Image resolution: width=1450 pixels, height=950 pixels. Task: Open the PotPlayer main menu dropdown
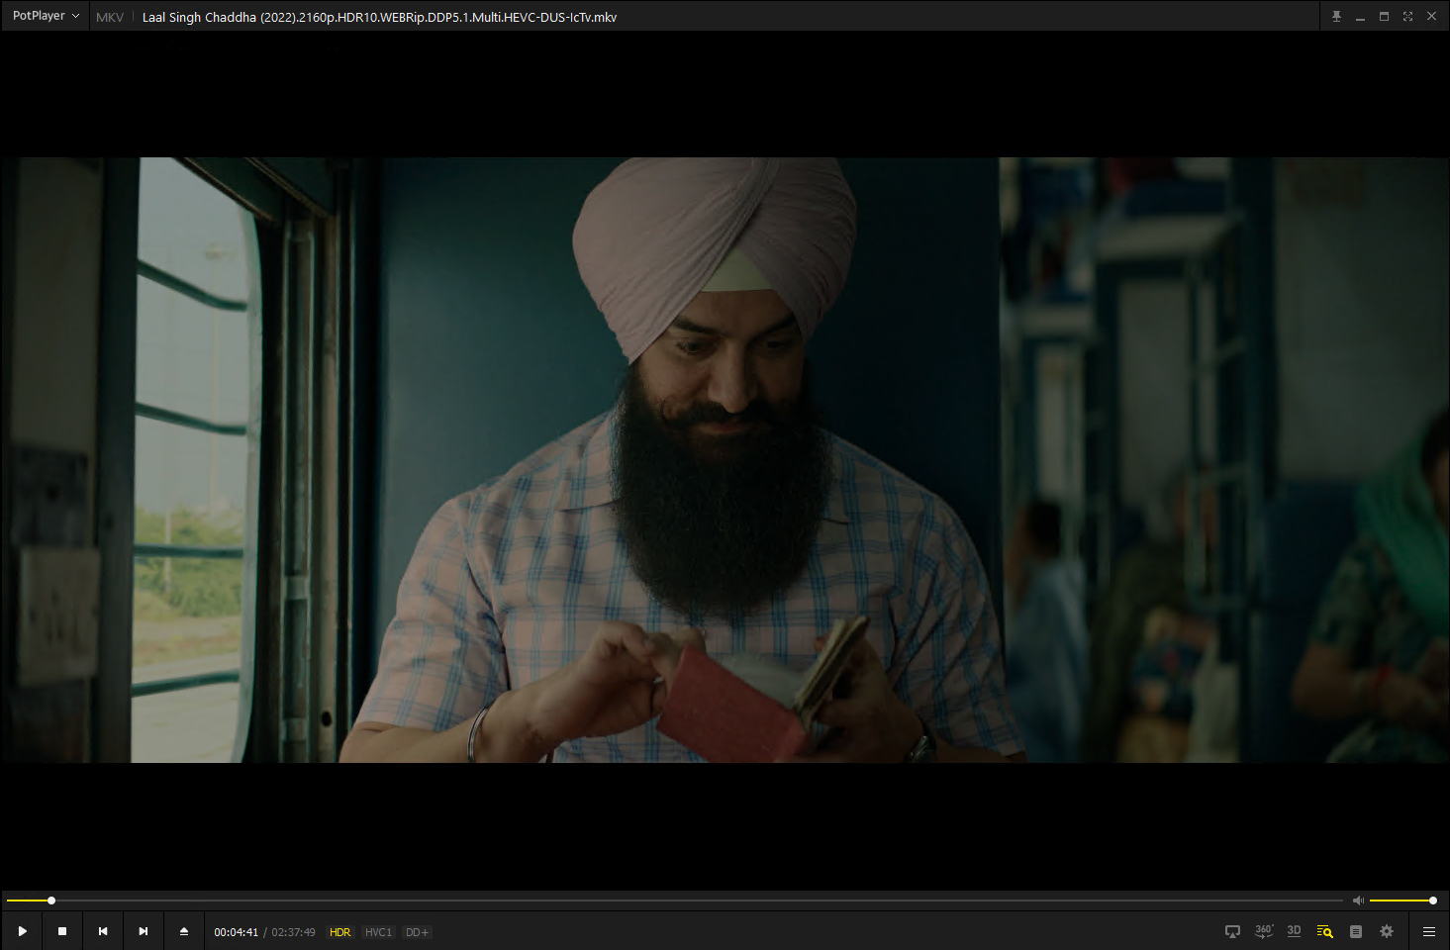pyautogui.click(x=46, y=16)
